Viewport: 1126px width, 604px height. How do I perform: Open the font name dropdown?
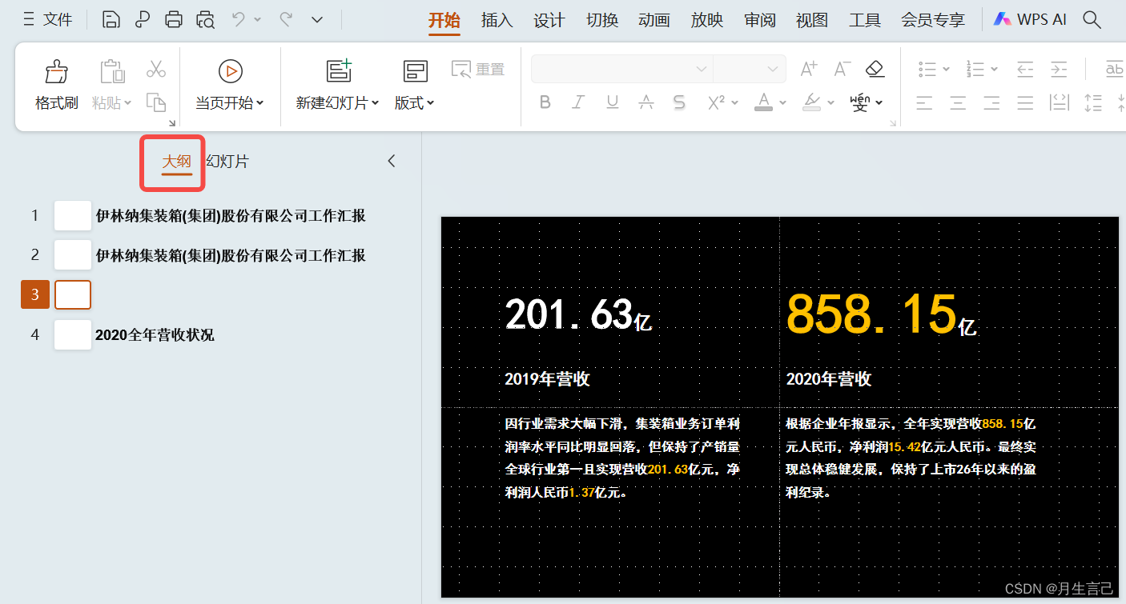pos(702,69)
